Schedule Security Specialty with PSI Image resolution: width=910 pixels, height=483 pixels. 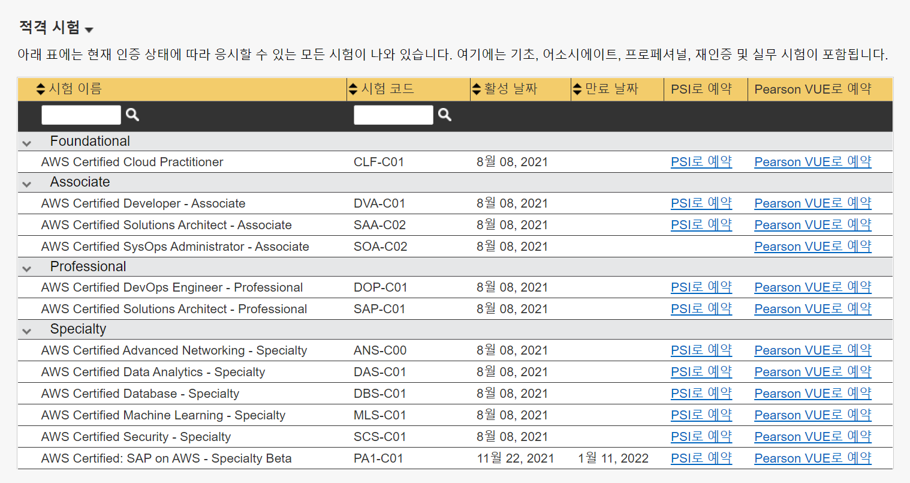click(x=701, y=437)
